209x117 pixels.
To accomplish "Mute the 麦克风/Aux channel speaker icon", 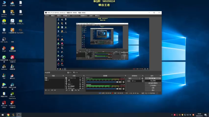I will click(x=120, y=82).
